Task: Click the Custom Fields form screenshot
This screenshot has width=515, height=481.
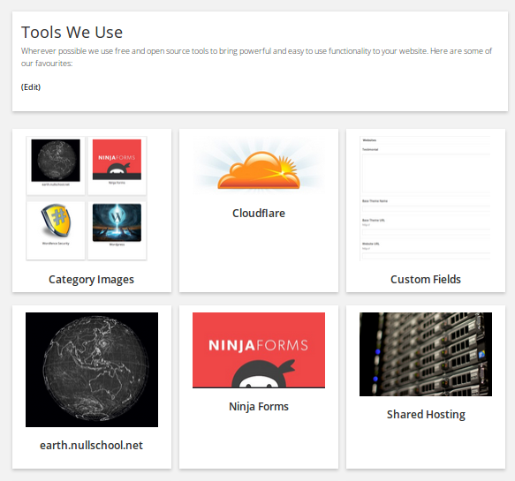Action: point(426,199)
